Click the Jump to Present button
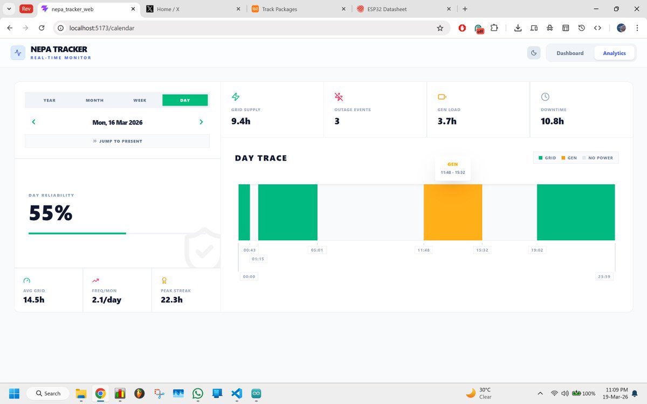647x404 pixels. 117,141
